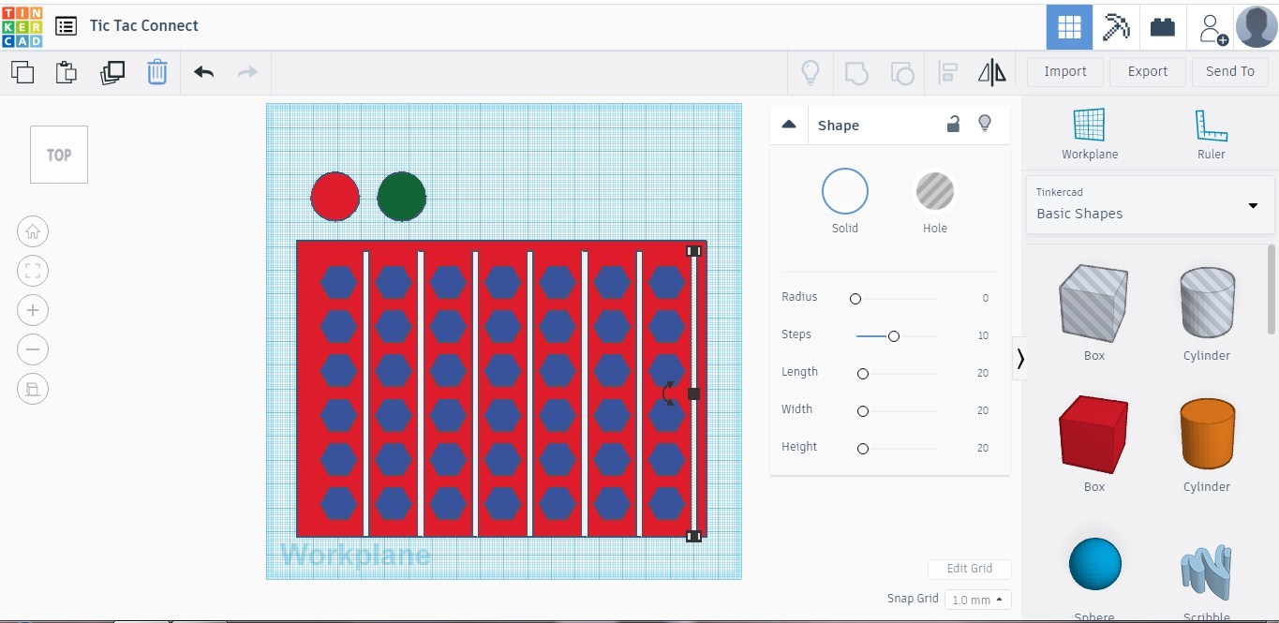Set shape to Hole

click(935, 192)
